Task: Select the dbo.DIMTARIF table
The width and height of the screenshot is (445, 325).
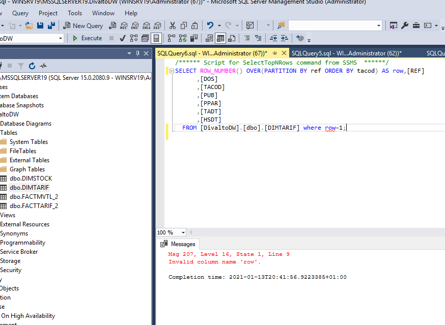Action: click(32, 187)
